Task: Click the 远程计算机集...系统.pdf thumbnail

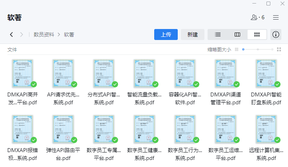Action: pyautogui.click(x=266, y=129)
